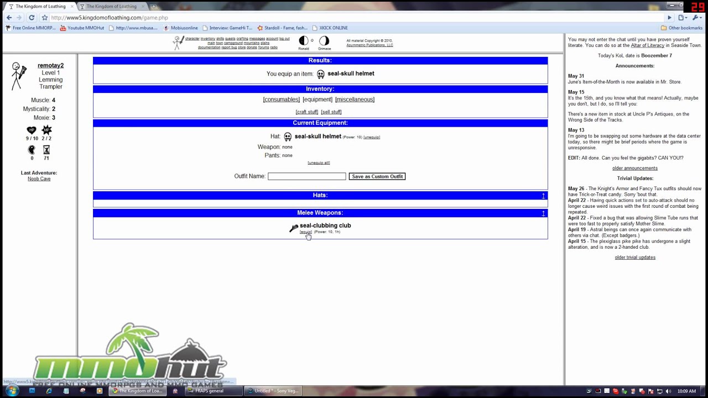This screenshot has width=708, height=398.
Task: Click the meat currency icon
Action: tap(32, 150)
